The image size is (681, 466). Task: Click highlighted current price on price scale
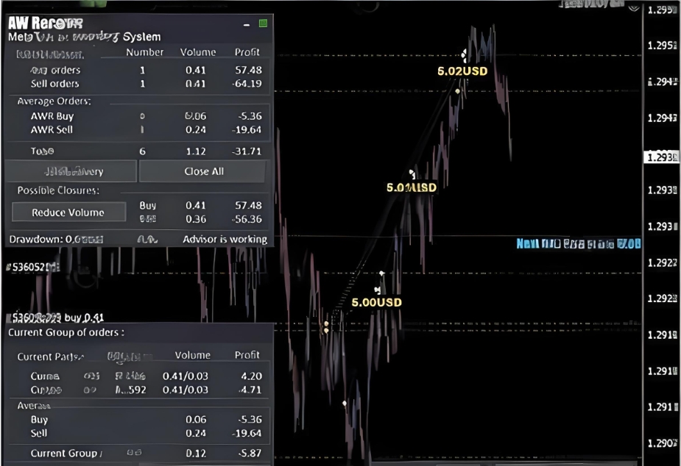pos(661,157)
